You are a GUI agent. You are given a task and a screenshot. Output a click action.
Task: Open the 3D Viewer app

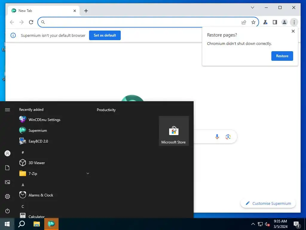click(54, 163)
